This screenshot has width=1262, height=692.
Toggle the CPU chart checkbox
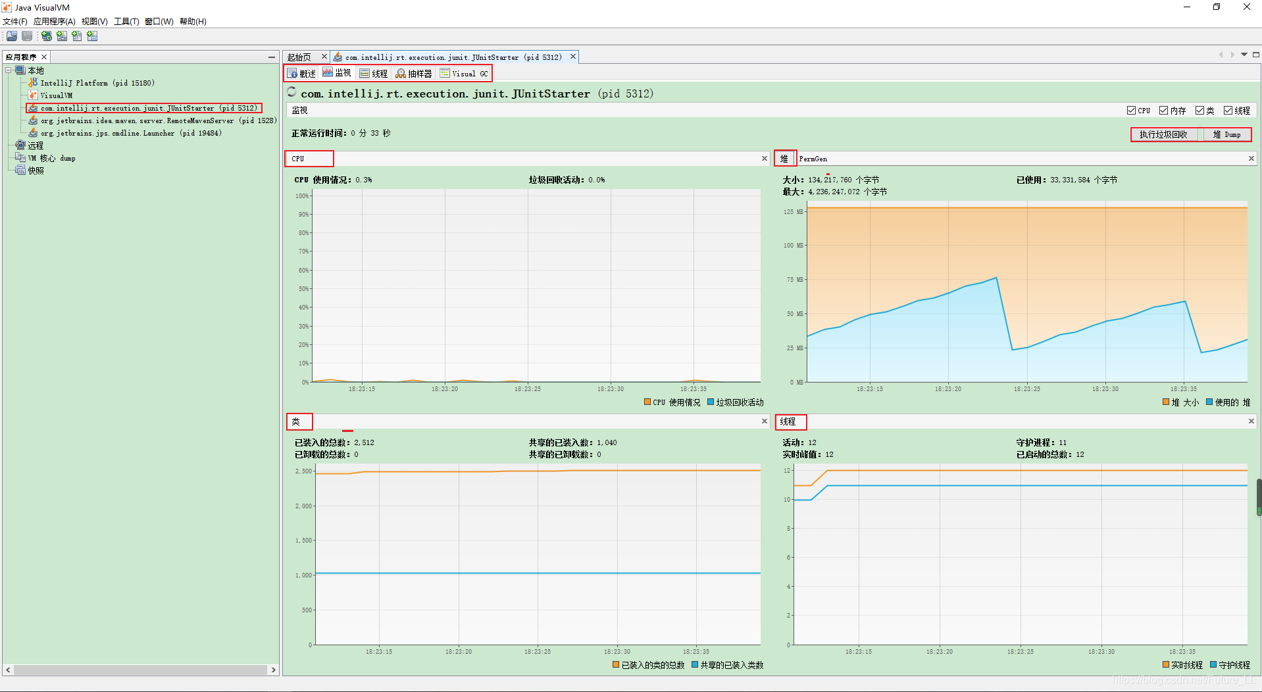coord(1131,111)
